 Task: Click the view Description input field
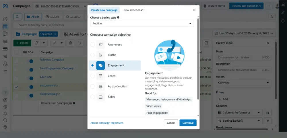pos(244,70)
